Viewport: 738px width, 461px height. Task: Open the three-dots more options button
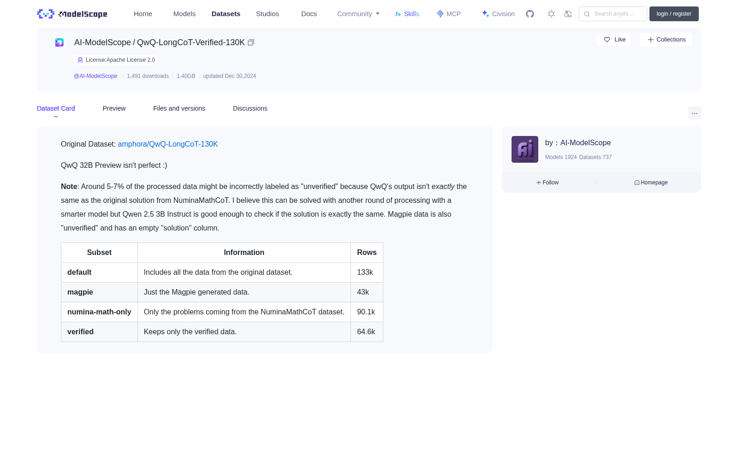pos(694,113)
